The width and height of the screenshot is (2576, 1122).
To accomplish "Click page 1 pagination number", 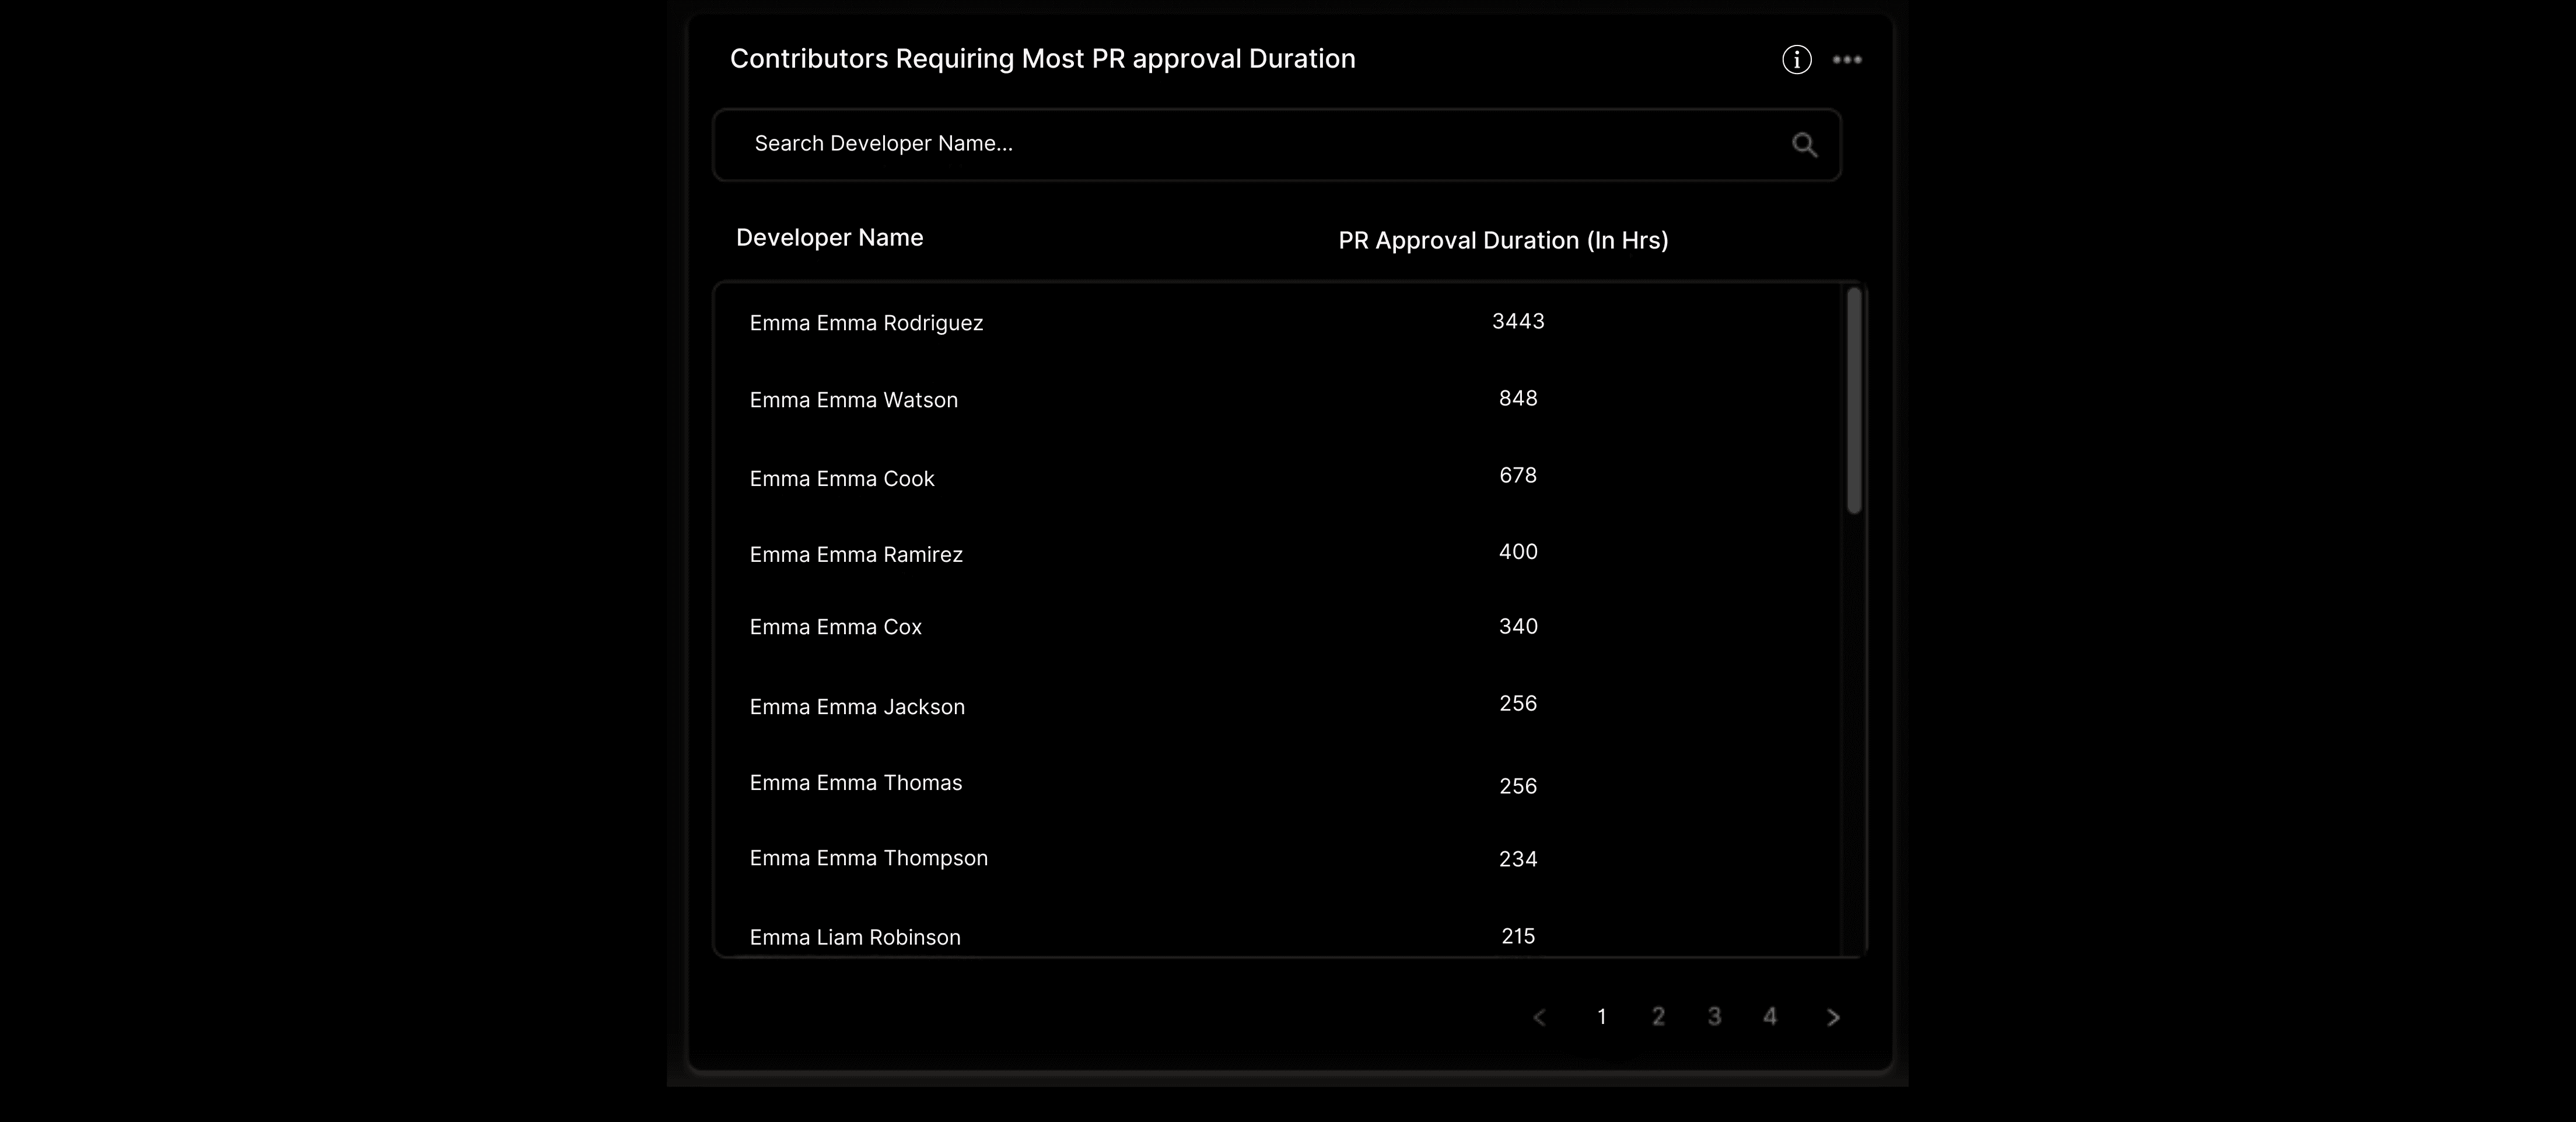I will pyautogui.click(x=1601, y=1016).
